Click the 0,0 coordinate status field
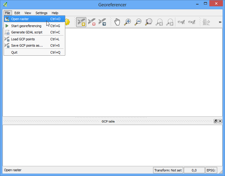The height and width of the screenshot is (176, 225). click(194, 170)
